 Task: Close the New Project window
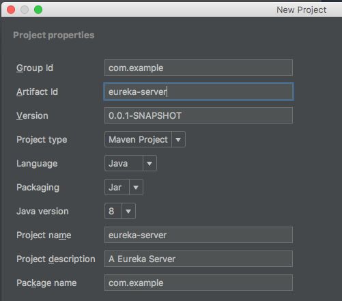[x=11, y=10]
